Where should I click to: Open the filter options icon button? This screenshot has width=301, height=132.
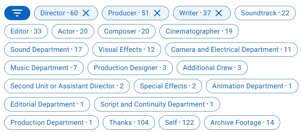(x=17, y=13)
